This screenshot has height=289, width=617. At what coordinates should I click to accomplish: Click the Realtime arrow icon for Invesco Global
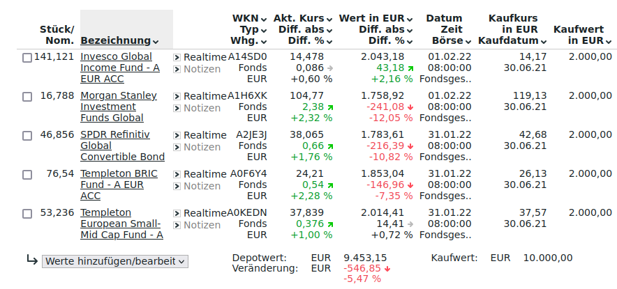(177, 57)
